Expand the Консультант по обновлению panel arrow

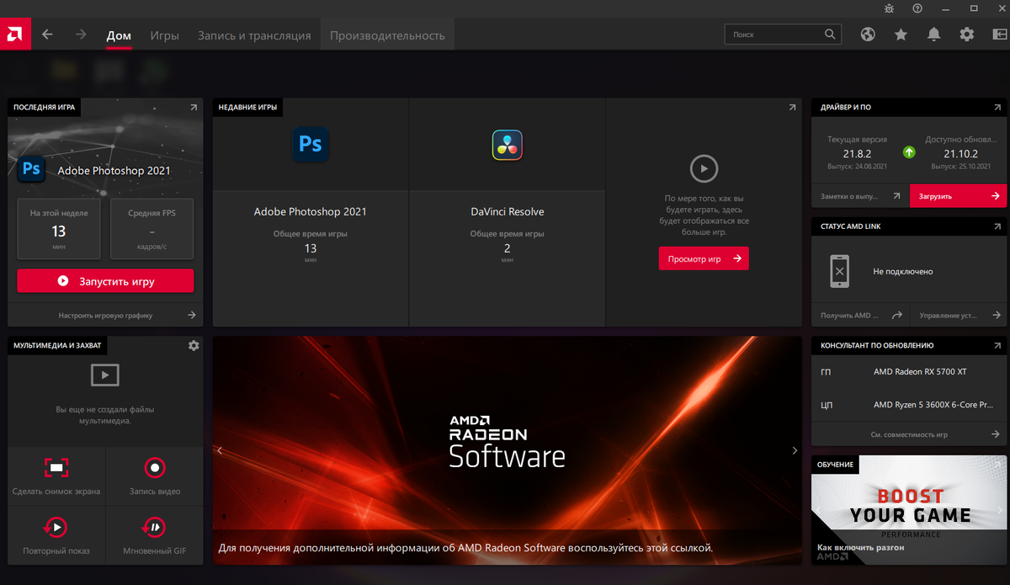[997, 345]
